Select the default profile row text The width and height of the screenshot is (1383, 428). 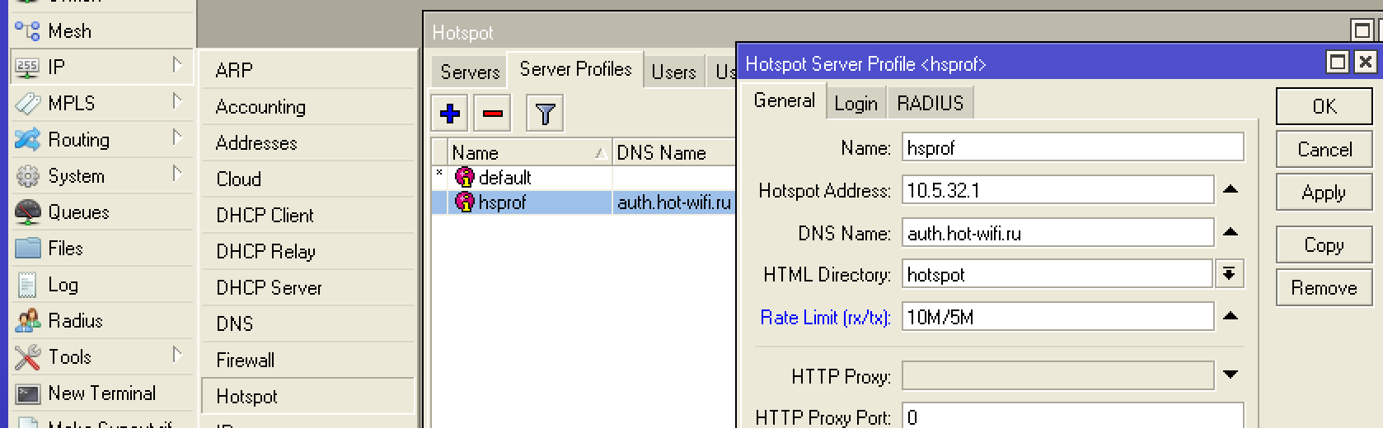point(504,178)
